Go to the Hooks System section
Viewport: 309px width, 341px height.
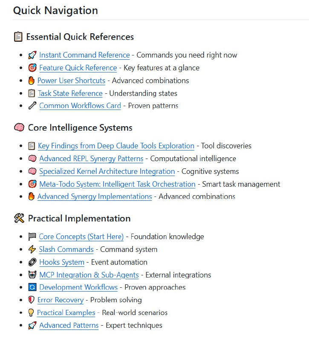[62, 262]
